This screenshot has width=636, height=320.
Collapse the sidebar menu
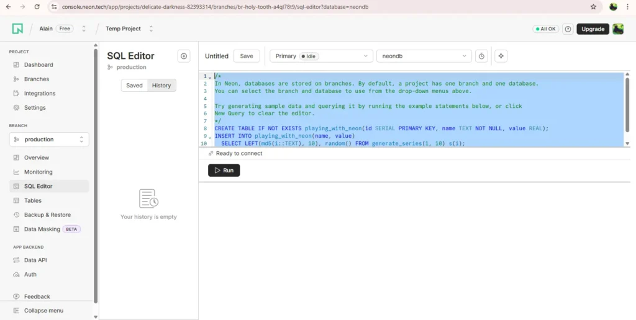43,311
